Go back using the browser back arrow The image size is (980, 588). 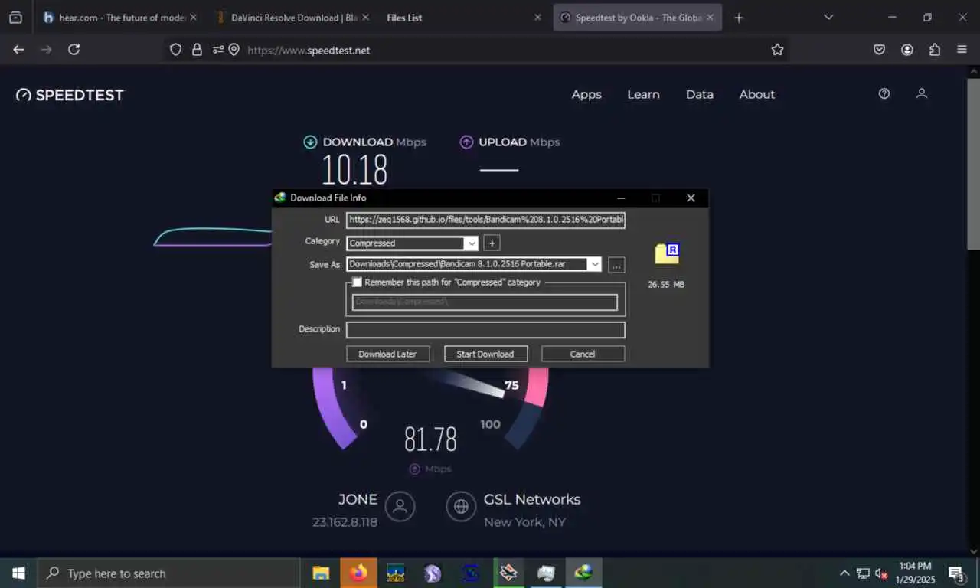click(x=19, y=50)
